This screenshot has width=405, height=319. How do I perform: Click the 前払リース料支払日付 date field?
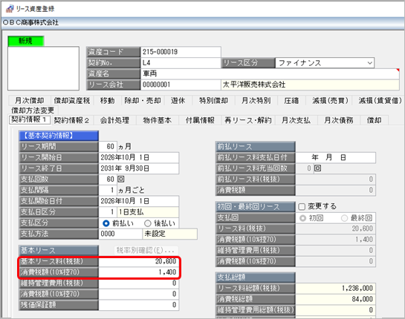pyautogui.click(x=336, y=157)
